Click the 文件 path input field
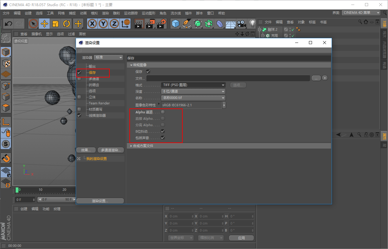Image resolution: width=388 pixels, height=249 pixels. click(228, 78)
